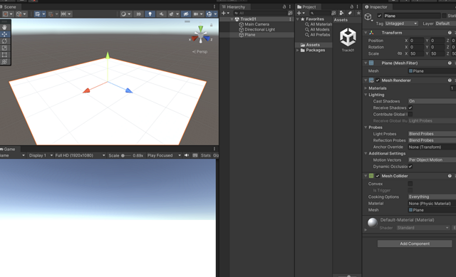This screenshot has width=456, height=277.
Task: Open the Tag Untagged dropdown
Action: coord(401,23)
